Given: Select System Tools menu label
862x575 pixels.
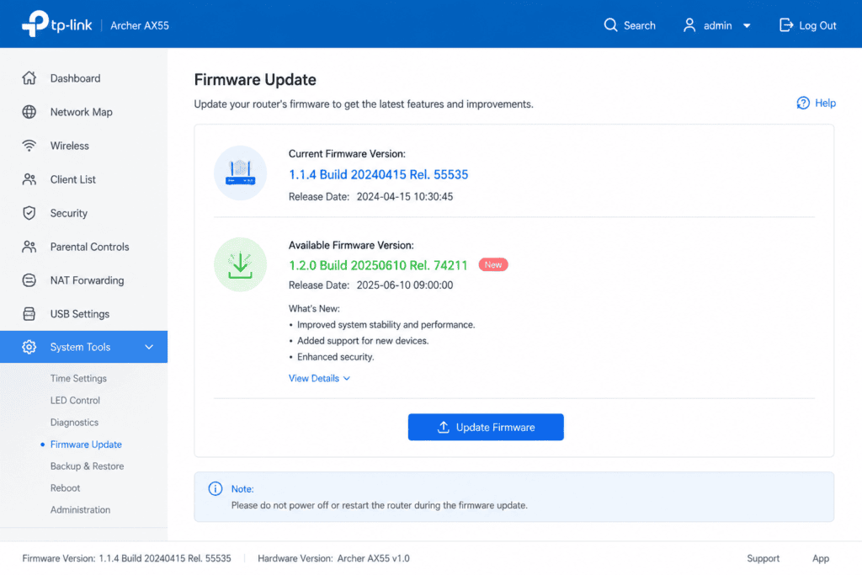Looking at the screenshot, I should click(x=80, y=347).
